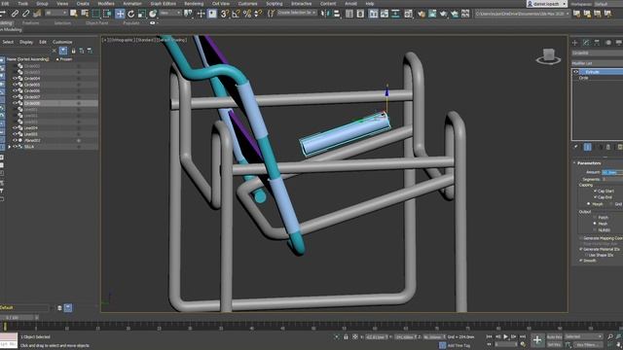The width and height of the screenshot is (623, 350).
Task: Select the Mesh output radio button
Action: (x=595, y=224)
